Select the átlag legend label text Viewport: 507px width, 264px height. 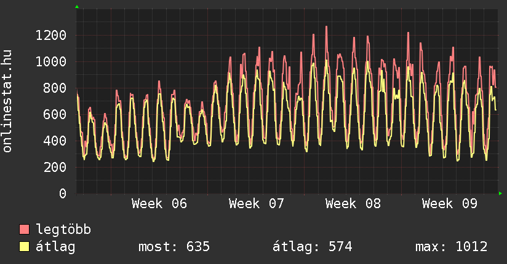coord(56,247)
